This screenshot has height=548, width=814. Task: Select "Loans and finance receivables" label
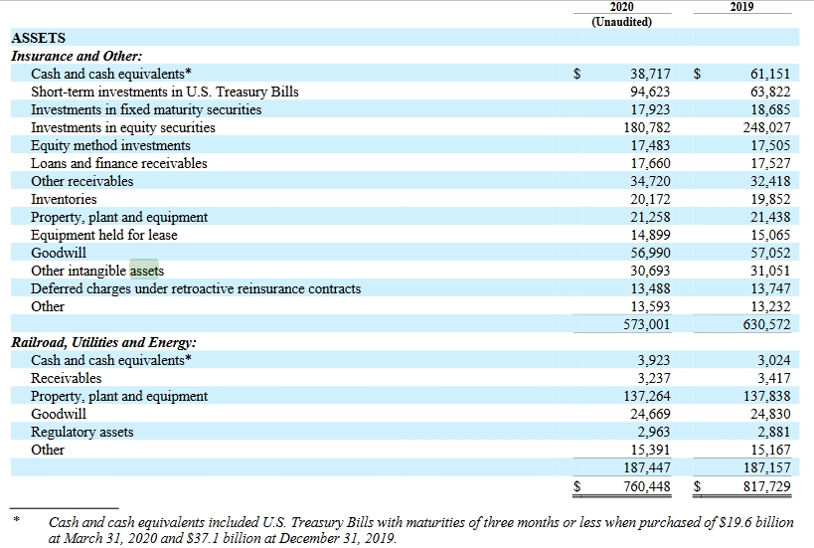119,163
